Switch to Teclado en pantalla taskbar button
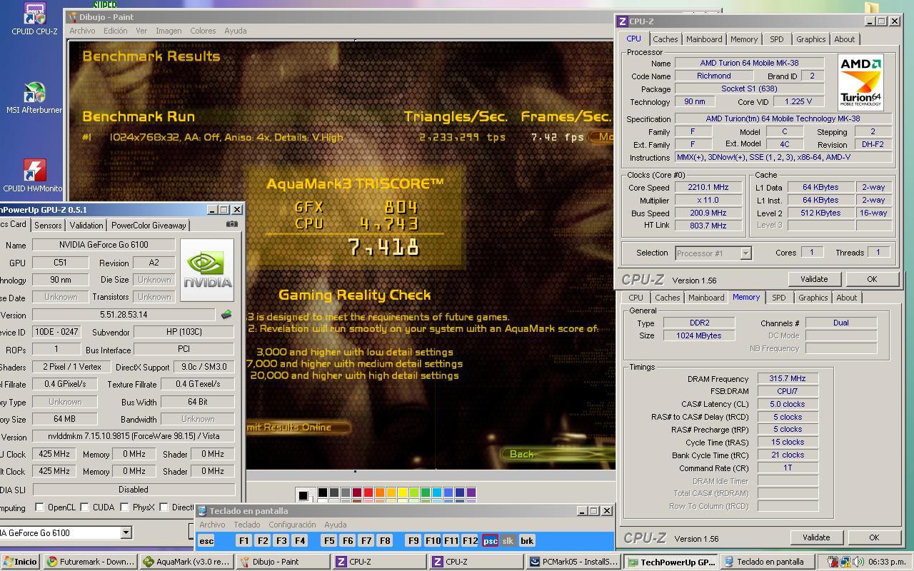 [x=768, y=562]
